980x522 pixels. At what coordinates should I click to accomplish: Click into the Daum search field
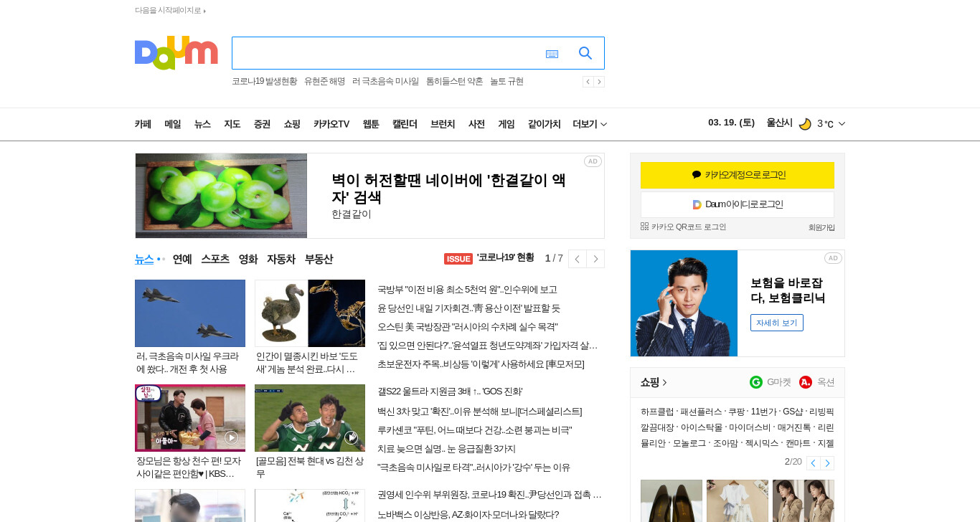click(387, 53)
